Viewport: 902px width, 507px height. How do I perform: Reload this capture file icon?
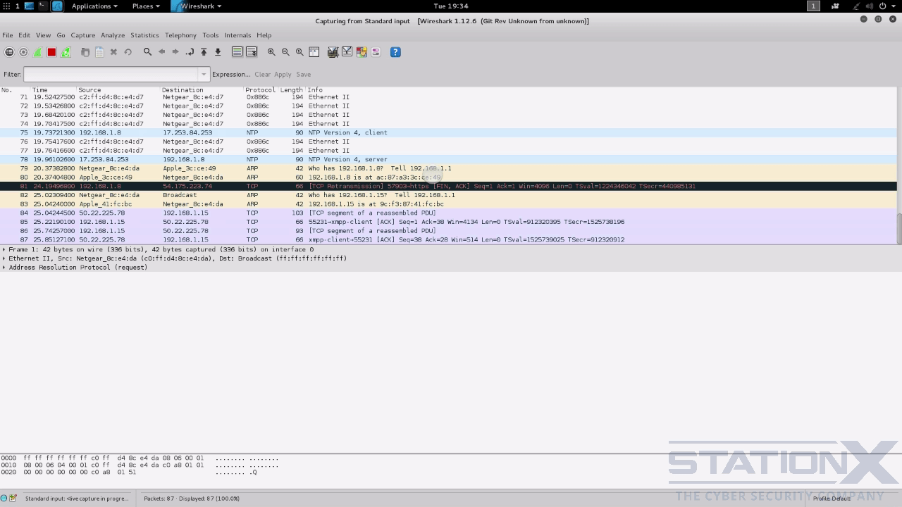point(128,52)
